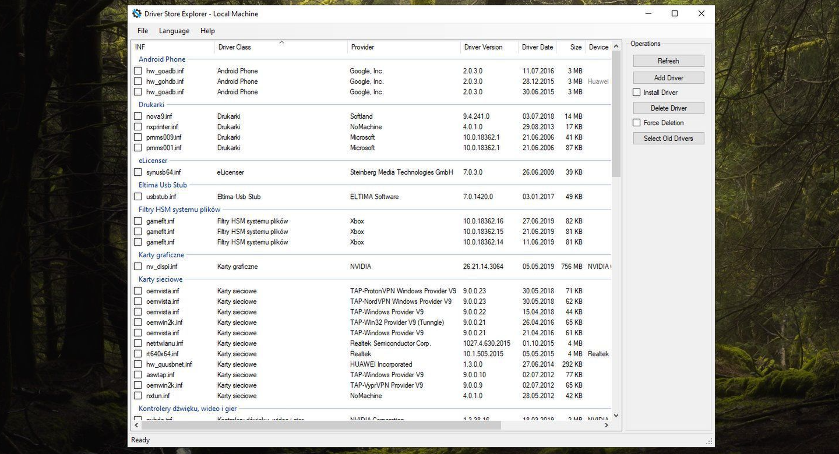Click the HUAWEI Incorporated provider cell
Image resolution: width=839 pixels, height=454 pixels.
(x=381, y=364)
